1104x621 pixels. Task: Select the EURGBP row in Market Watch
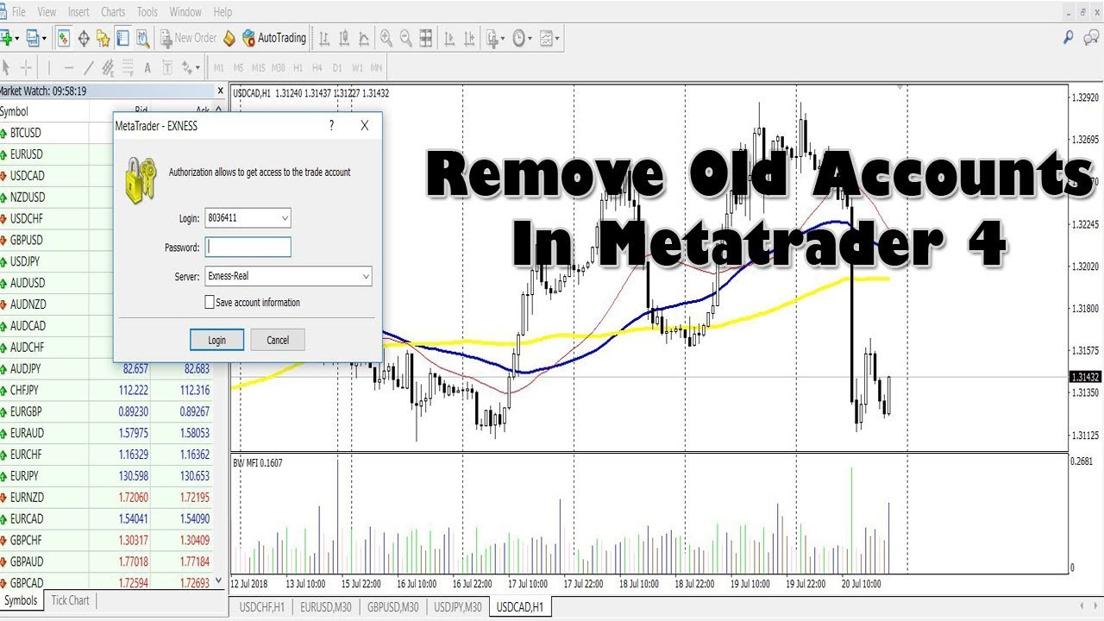[106, 411]
